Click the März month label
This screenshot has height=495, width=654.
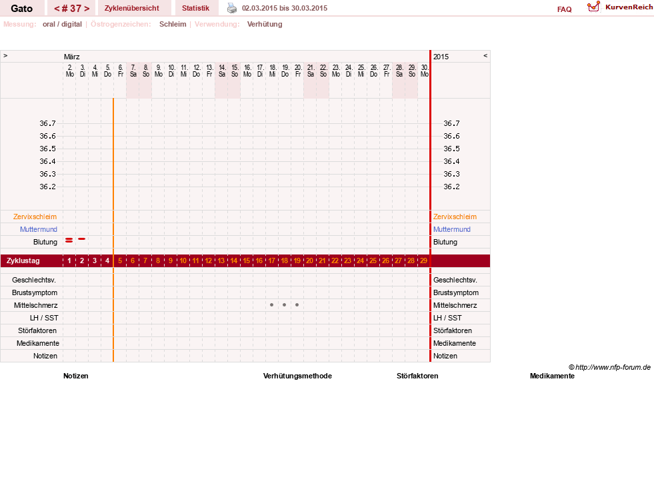tap(72, 57)
